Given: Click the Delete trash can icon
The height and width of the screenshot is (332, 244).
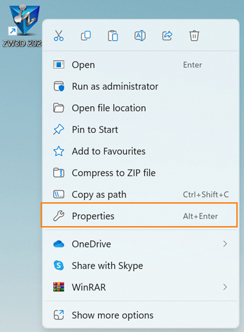Looking at the screenshot, I should [x=194, y=35].
